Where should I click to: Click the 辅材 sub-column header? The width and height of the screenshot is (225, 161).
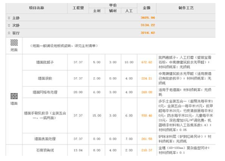(113, 11)
